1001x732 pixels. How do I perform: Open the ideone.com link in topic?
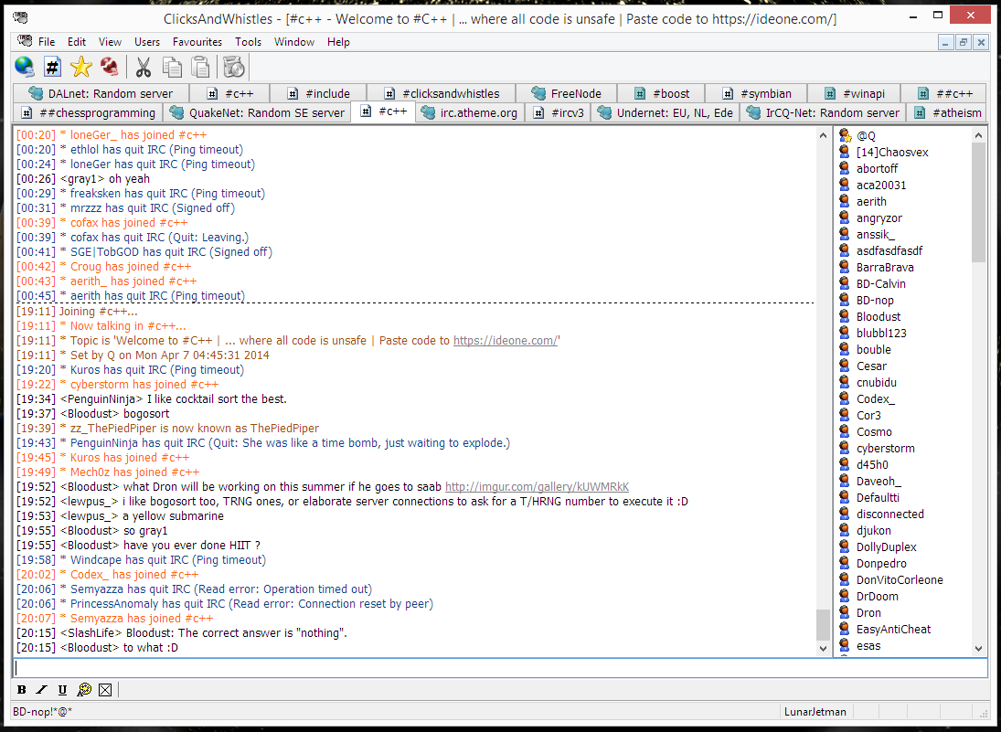point(505,340)
